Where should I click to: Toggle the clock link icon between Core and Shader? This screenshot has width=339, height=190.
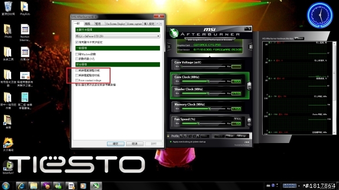coord(249,85)
